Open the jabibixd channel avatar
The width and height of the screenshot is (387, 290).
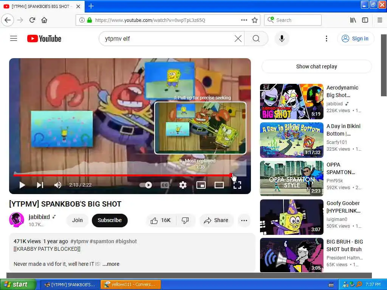[17, 219]
